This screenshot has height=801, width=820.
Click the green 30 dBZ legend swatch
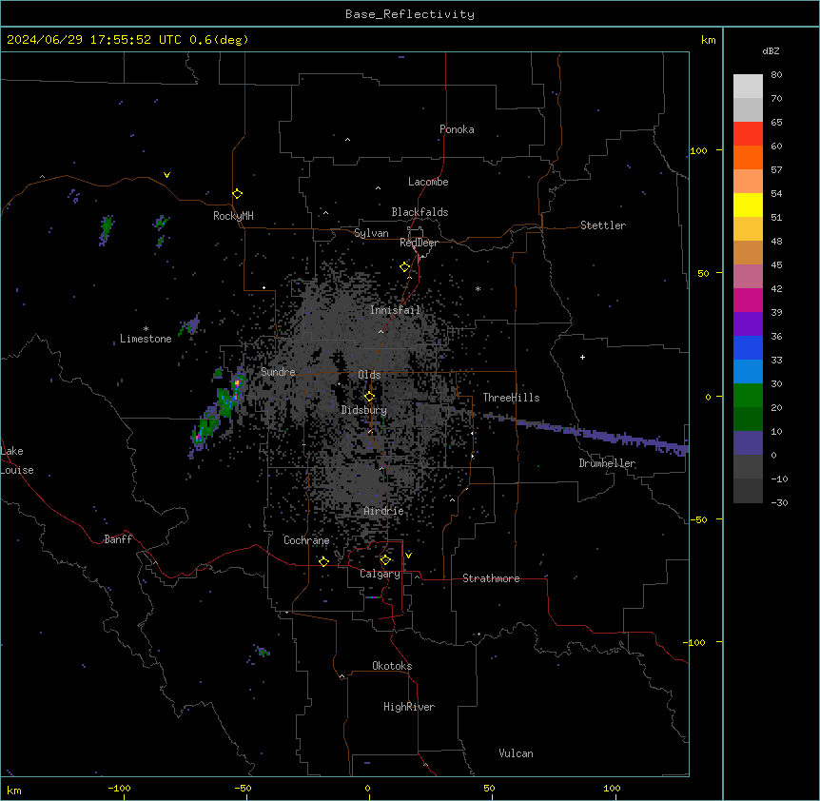coord(748,396)
